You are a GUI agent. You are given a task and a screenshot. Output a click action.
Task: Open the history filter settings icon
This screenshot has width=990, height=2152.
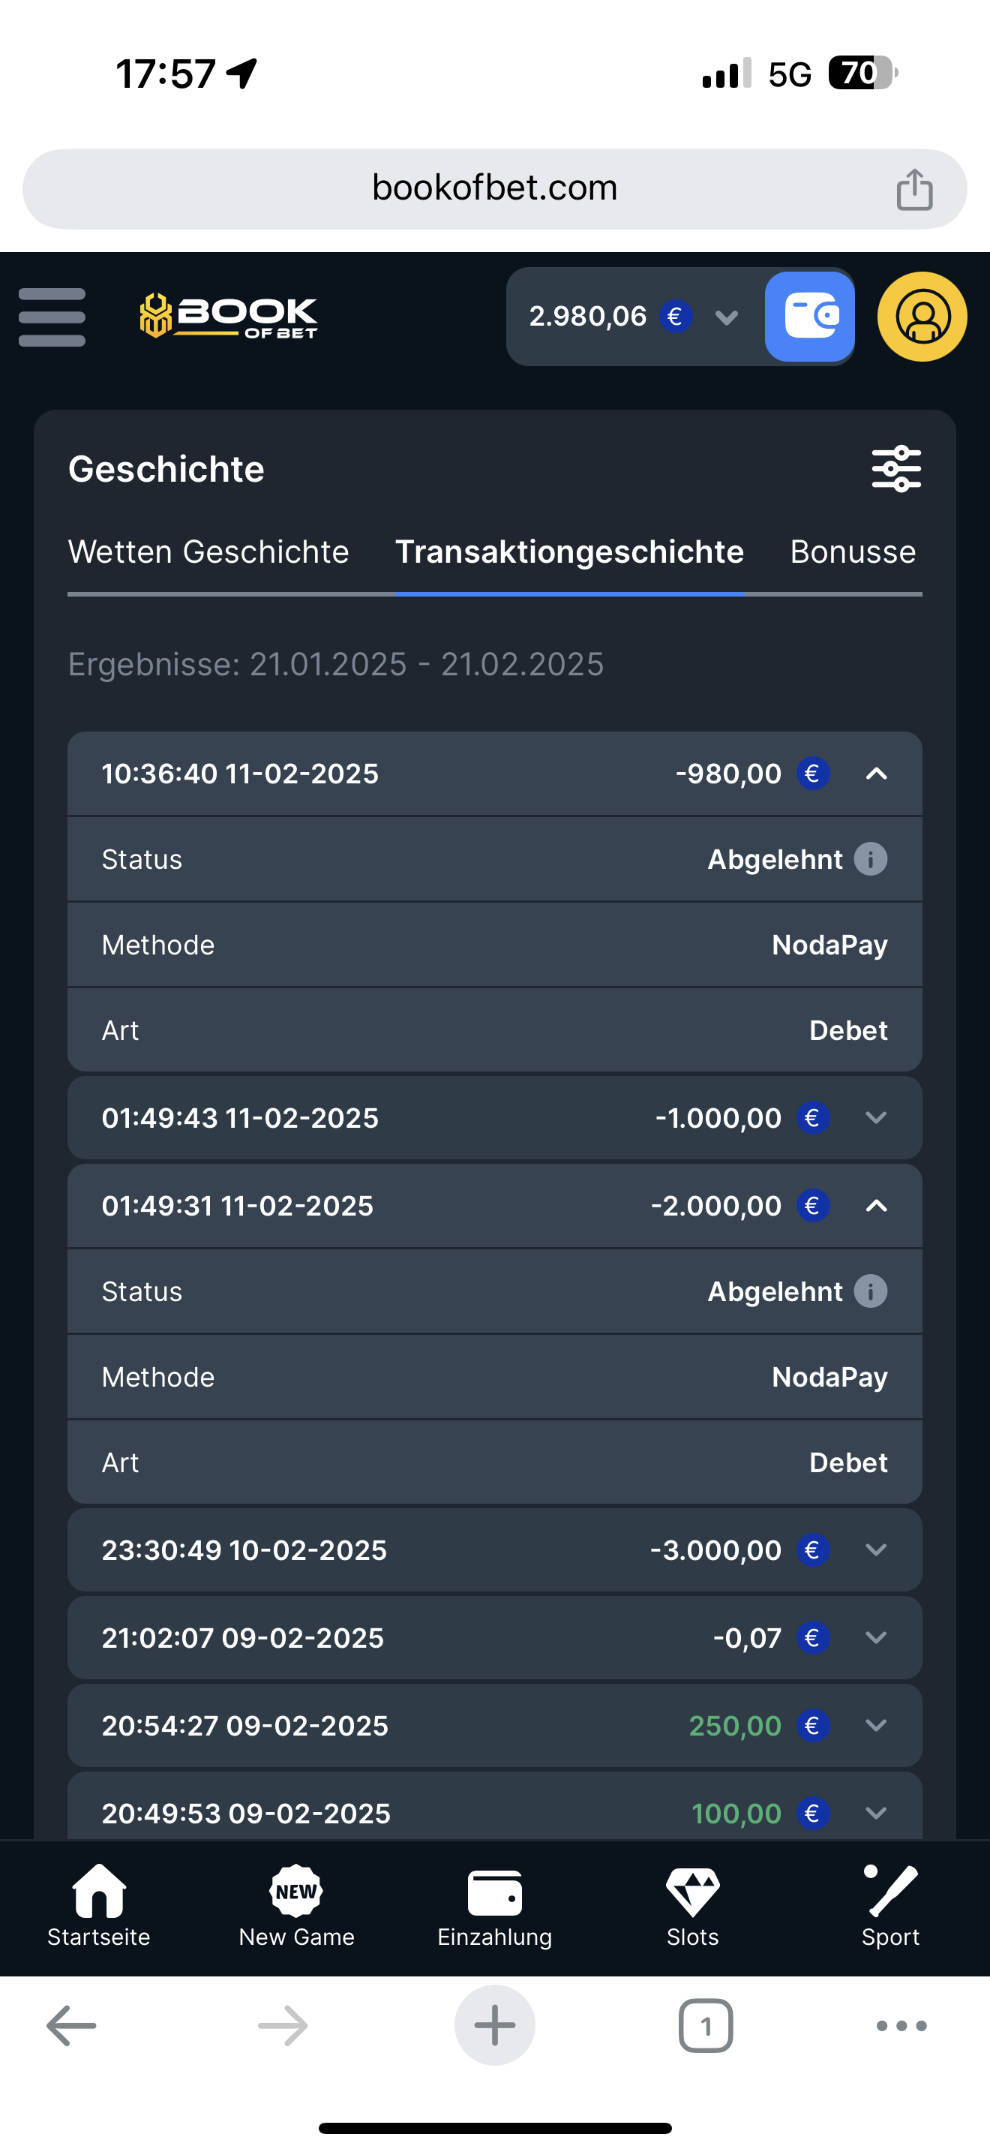(895, 469)
